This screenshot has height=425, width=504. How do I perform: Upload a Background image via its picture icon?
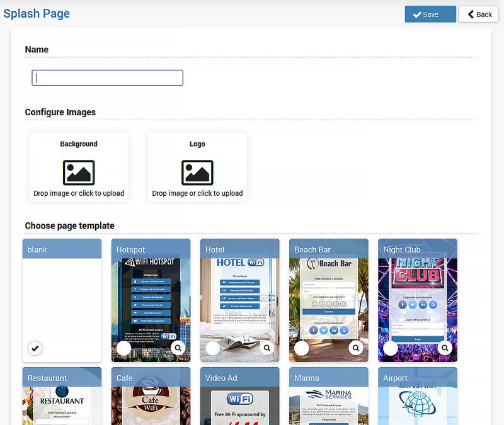click(79, 173)
